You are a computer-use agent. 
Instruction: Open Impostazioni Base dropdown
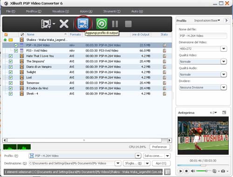(x=207, y=20)
